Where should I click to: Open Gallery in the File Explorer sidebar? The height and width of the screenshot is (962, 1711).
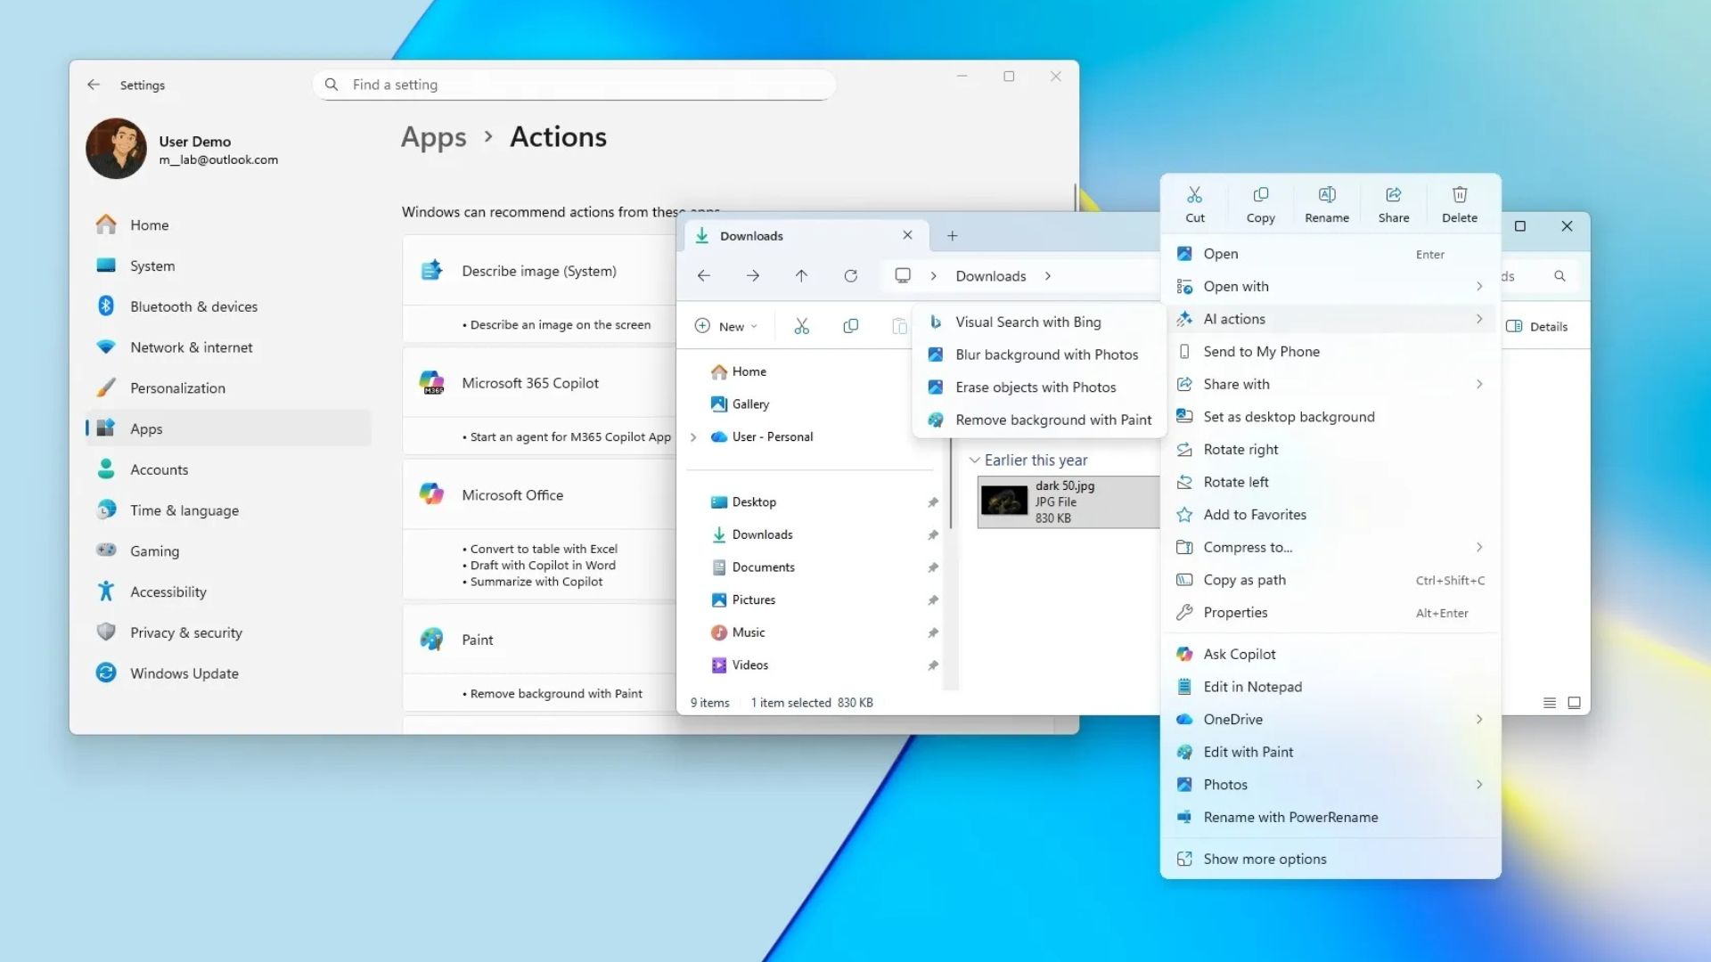point(751,404)
